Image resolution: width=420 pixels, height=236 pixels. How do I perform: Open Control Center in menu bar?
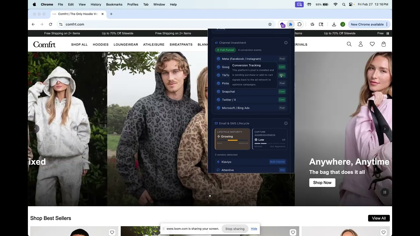(351, 4)
